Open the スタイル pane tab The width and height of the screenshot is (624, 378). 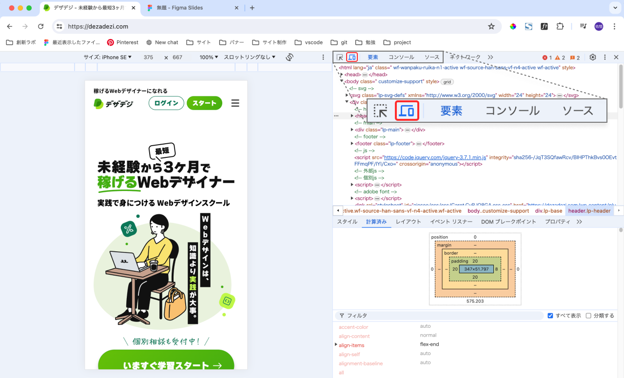coord(347,222)
